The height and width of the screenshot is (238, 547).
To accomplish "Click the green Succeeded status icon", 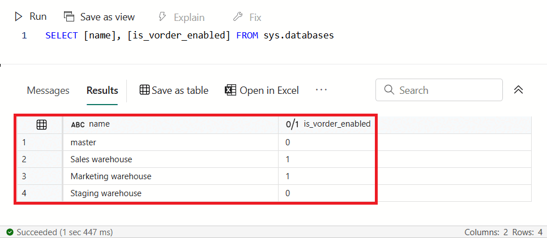I will tap(10, 232).
